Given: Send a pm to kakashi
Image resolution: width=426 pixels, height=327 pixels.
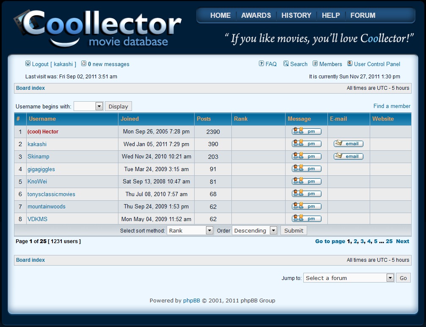Looking at the screenshot, I should 306,143.
